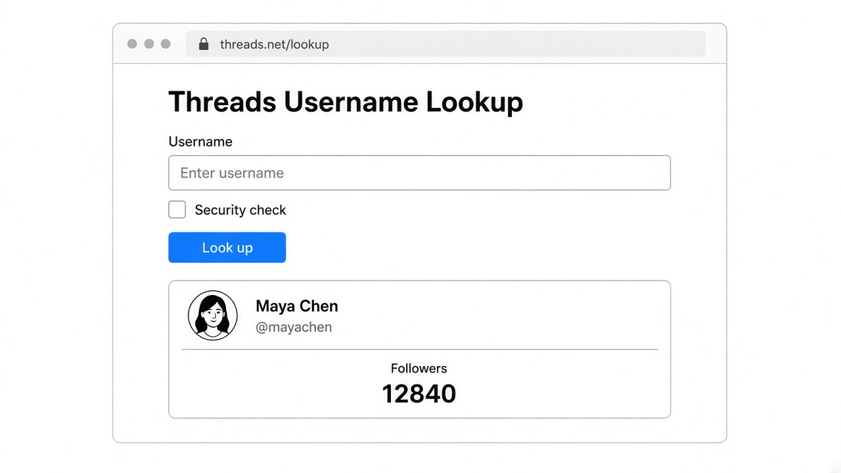Open Maya Chen's avatar picture
Screen dimensions: 841x473
[x=213, y=315]
